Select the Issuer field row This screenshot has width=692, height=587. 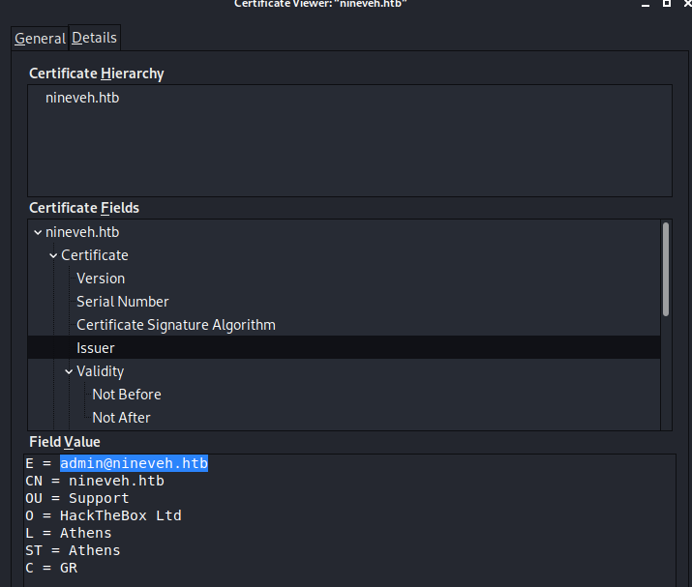tap(96, 348)
